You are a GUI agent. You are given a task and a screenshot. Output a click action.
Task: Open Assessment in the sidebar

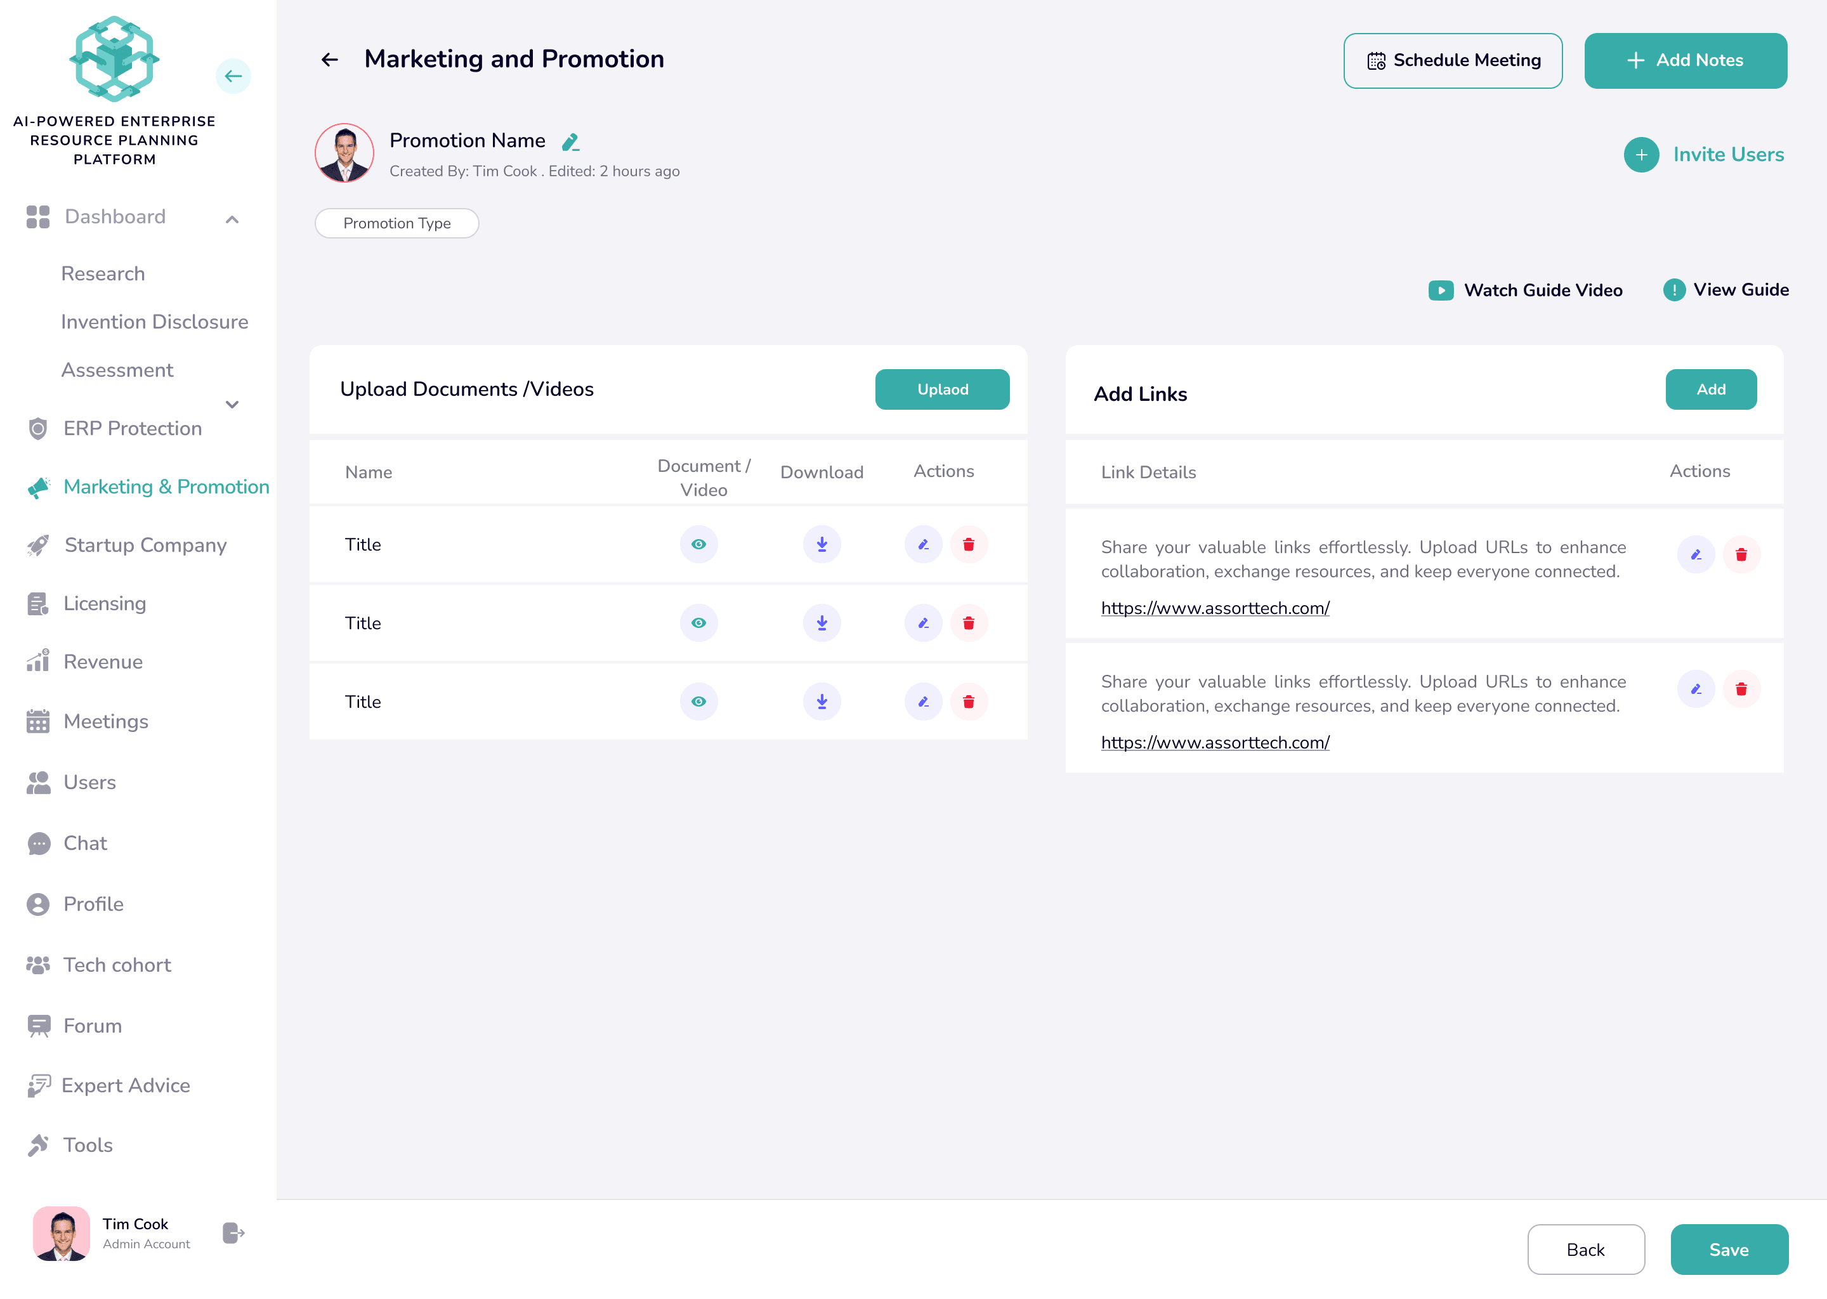117,370
